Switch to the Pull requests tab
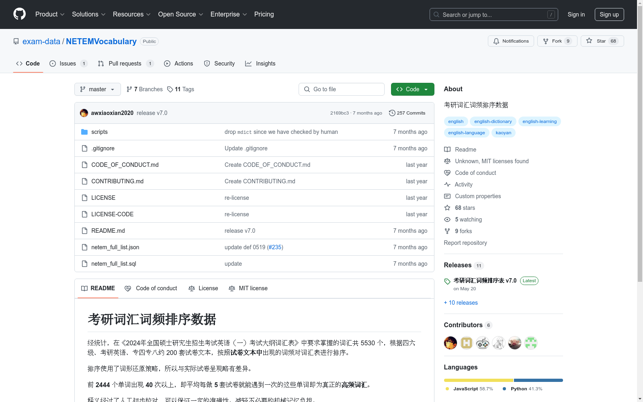Screen dimensions: 643x402 (x=126, y=64)
